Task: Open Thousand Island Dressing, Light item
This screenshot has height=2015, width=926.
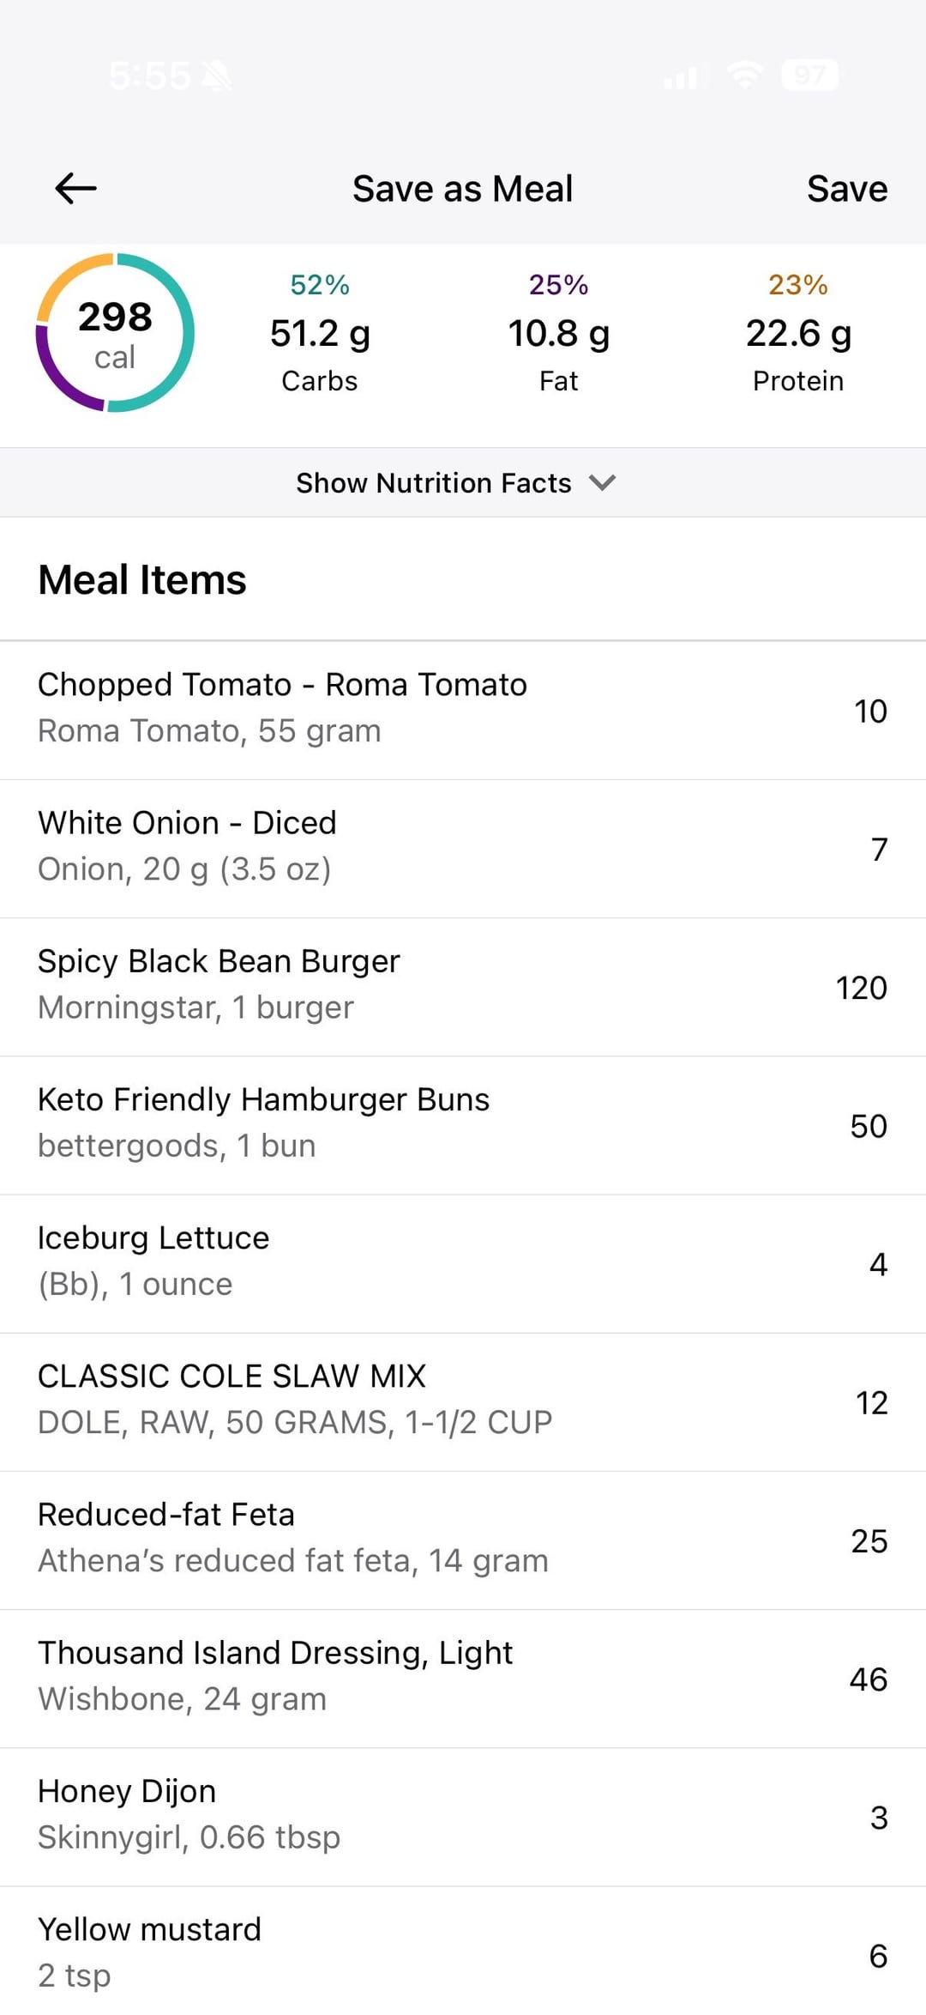Action: pos(463,1677)
